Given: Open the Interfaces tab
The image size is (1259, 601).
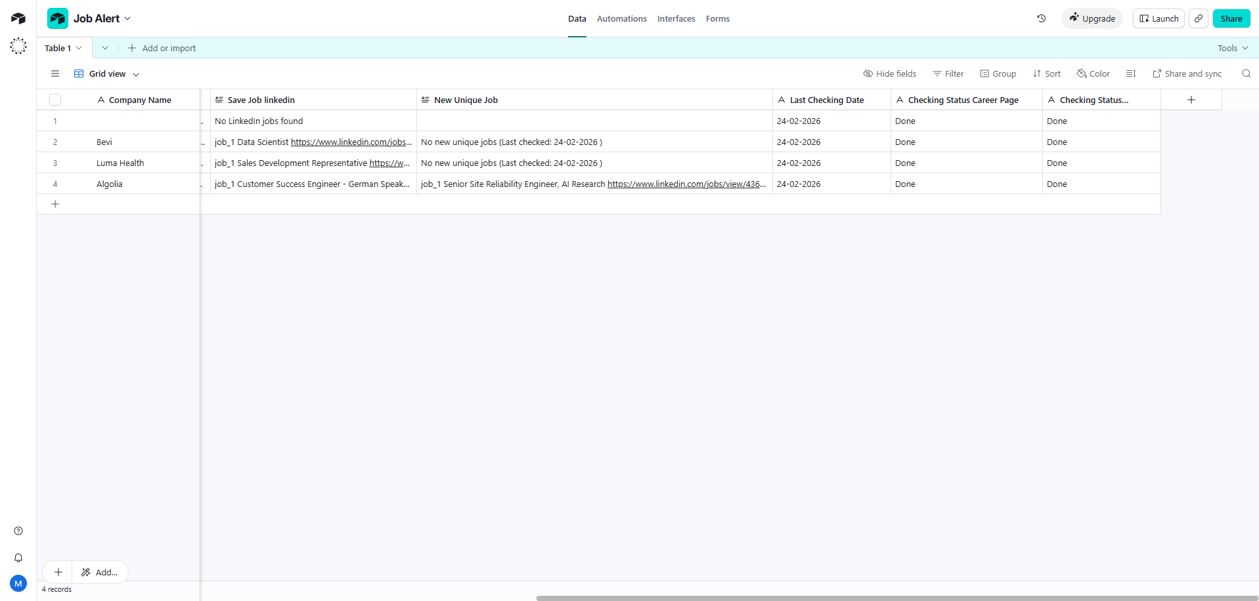Looking at the screenshot, I should pos(676,18).
